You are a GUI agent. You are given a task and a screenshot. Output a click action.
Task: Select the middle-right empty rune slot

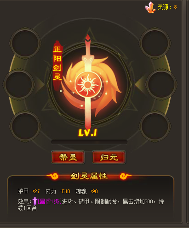[161, 84]
